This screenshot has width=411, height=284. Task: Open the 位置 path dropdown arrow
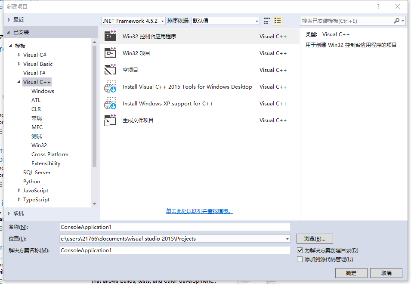coord(287,239)
